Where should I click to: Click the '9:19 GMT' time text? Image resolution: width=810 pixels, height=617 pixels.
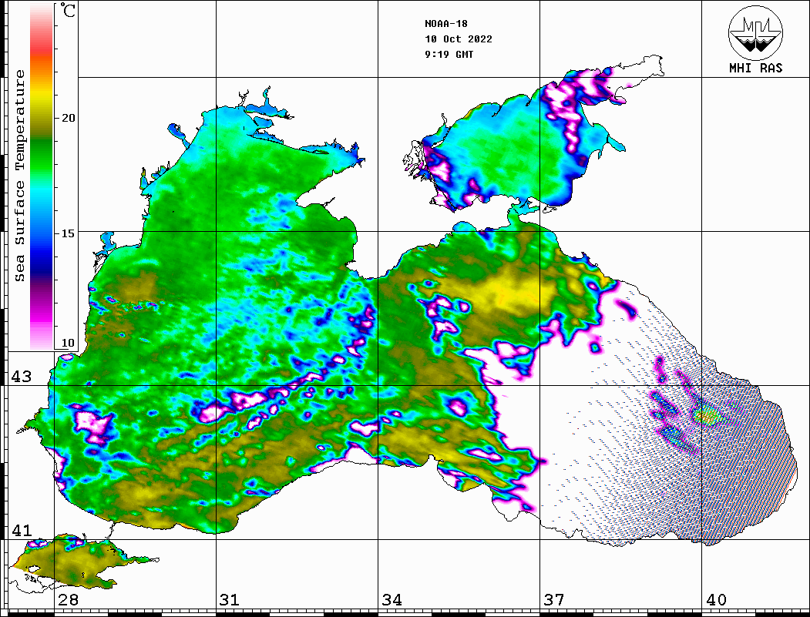pos(449,54)
